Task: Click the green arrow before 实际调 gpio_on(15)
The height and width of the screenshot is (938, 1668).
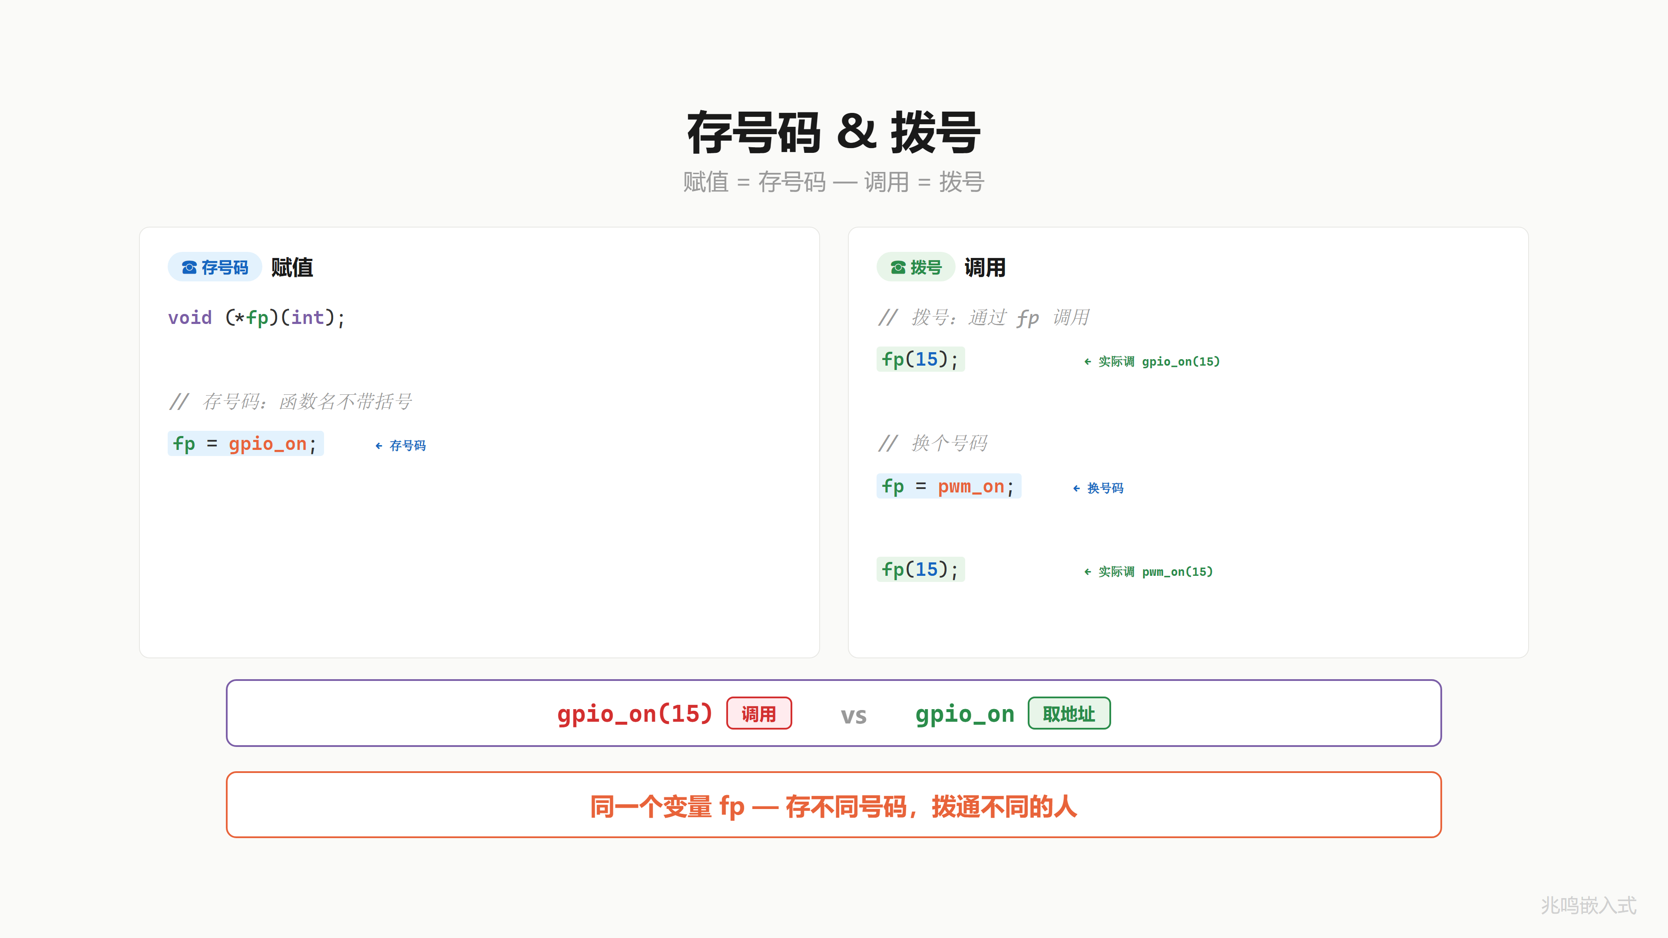Action: point(1088,362)
